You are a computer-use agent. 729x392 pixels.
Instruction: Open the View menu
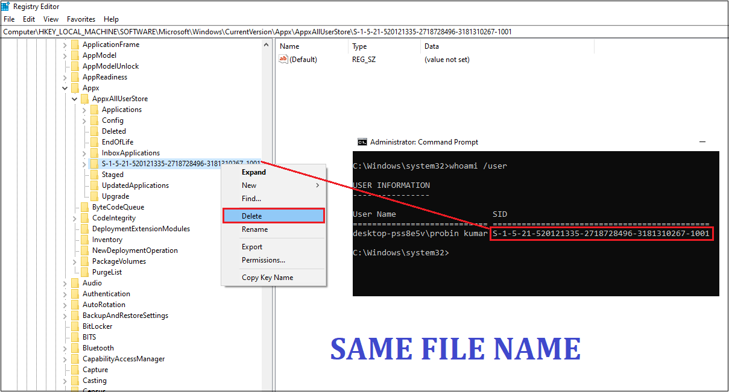click(x=51, y=19)
